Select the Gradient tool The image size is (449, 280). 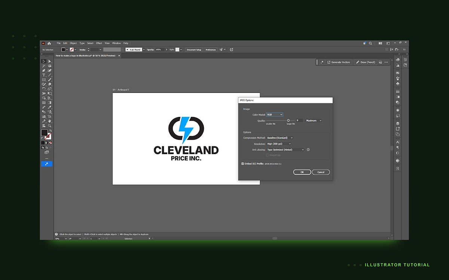[49, 103]
